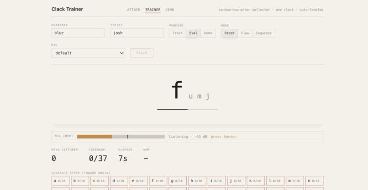The width and height of the screenshot is (368, 190).
Task: Select coverage cell k 0/10
Action: click(256, 181)
